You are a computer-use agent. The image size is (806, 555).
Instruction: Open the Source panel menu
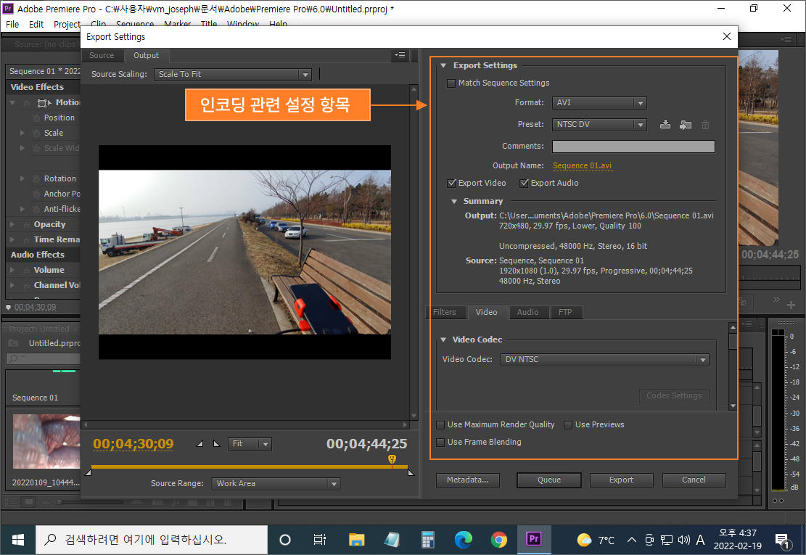coord(400,54)
